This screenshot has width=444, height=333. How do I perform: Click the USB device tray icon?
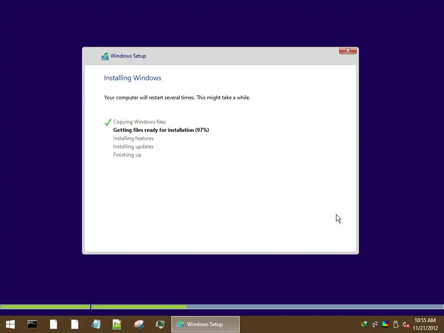[x=396, y=324]
